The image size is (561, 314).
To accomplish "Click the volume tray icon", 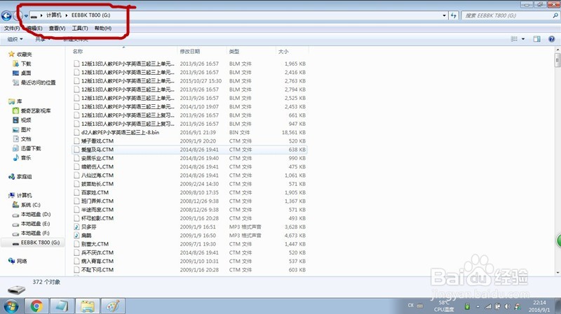I will [507, 306].
